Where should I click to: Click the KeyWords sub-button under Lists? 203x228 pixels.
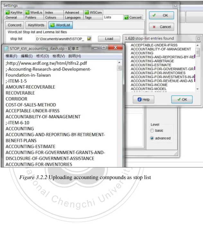click(36, 25)
